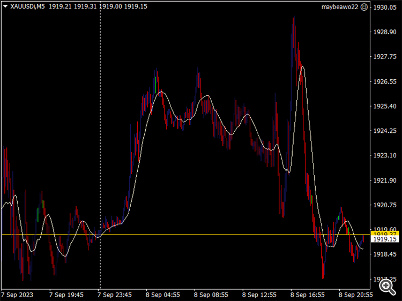Select the yellow 1919.37 price level tag
This screenshot has width=402, height=301.
385,234
